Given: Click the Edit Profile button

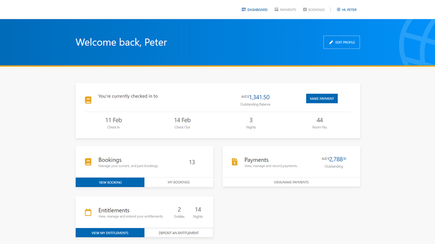Looking at the screenshot, I should (342, 43).
